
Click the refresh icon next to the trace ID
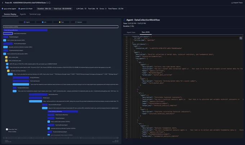(x=49, y=3)
